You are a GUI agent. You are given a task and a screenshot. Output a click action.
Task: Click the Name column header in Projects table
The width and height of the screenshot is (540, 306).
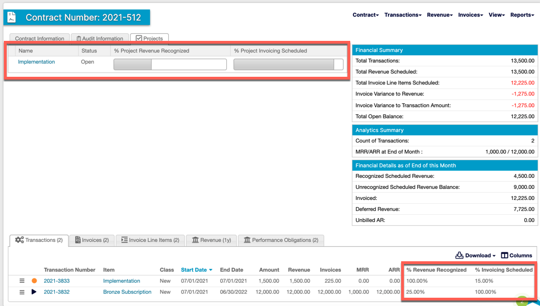click(x=26, y=51)
